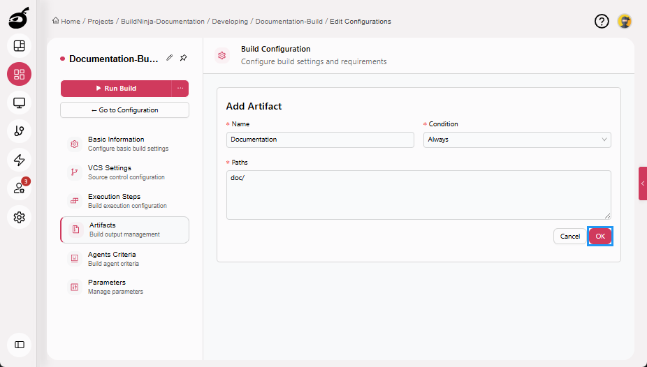Screen dimensions: 647x367
Task: Click the Run Build button
Action: (117, 88)
